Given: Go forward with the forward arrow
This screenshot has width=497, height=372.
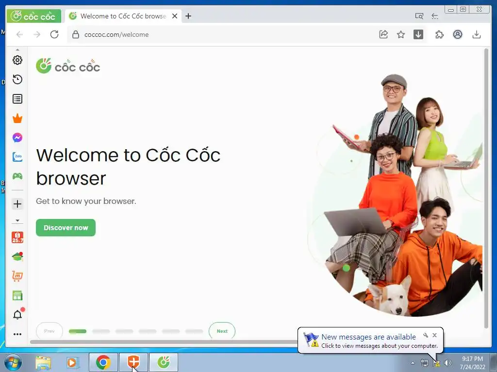Looking at the screenshot, I should 37,34.
